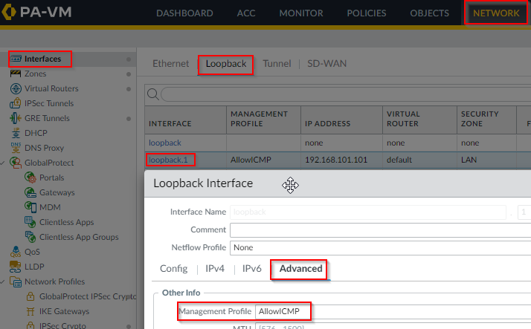Click the Interfaces sidebar icon

coord(16,59)
